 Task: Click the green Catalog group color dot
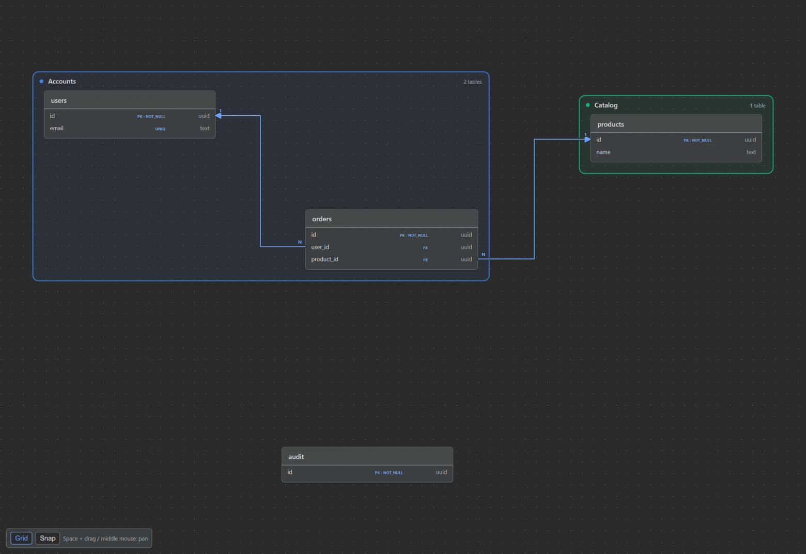587,105
